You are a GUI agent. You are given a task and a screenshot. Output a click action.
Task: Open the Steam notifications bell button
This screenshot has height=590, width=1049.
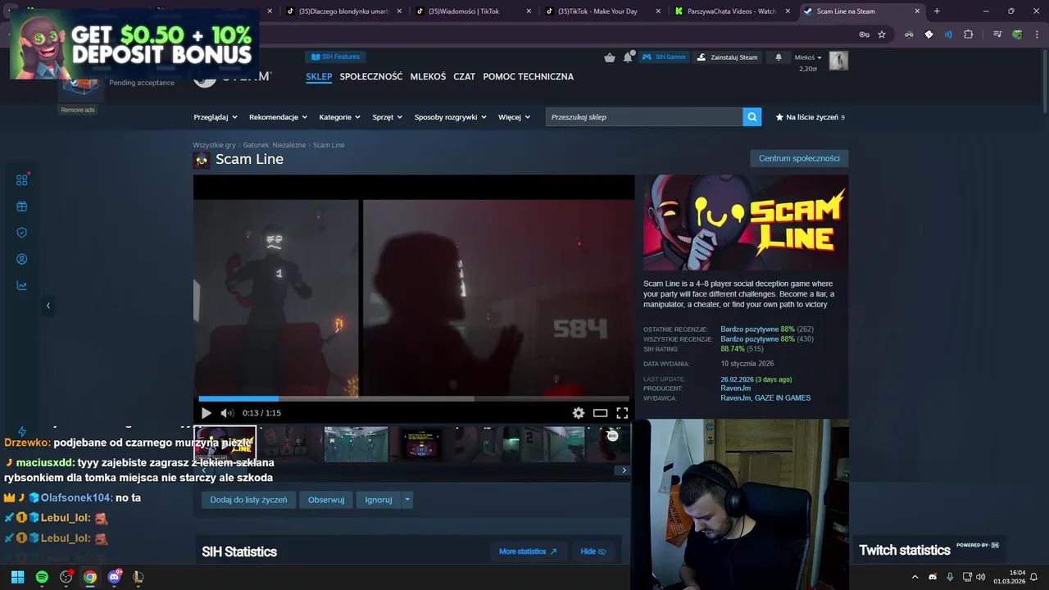(779, 57)
